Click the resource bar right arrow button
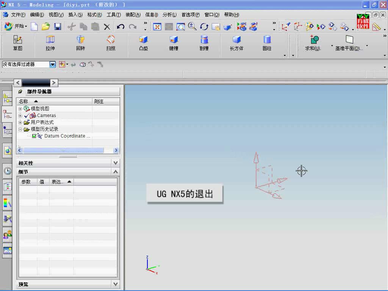This screenshot has width=388, height=291. pyautogui.click(x=54, y=83)
